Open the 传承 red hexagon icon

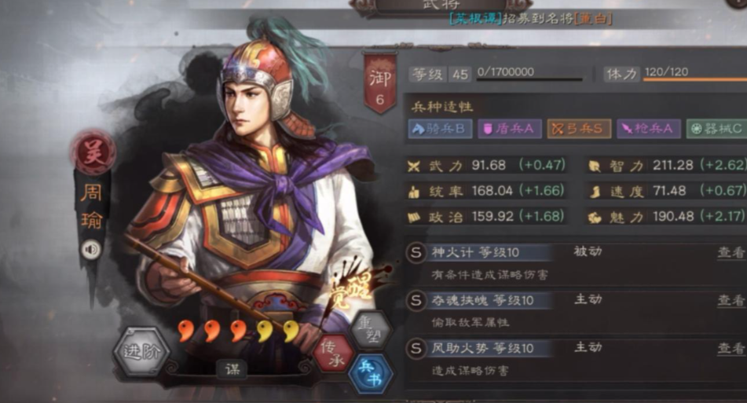coord(333,354)
